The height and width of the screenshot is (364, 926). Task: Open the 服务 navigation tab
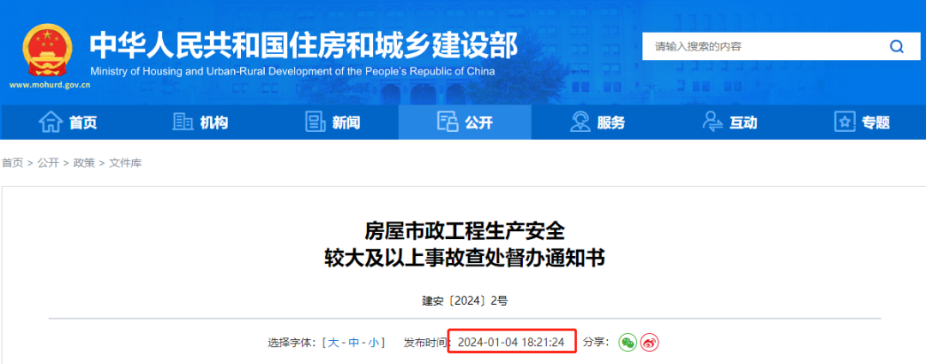pyautogui.click(x=597, y=122)
